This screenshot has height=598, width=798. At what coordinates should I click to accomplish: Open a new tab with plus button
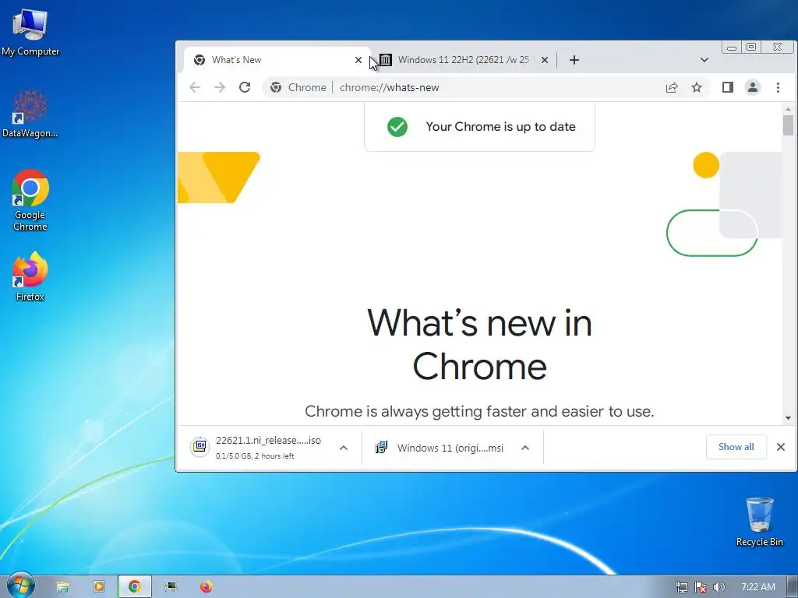pyautogui.click(x=574, y=60)
